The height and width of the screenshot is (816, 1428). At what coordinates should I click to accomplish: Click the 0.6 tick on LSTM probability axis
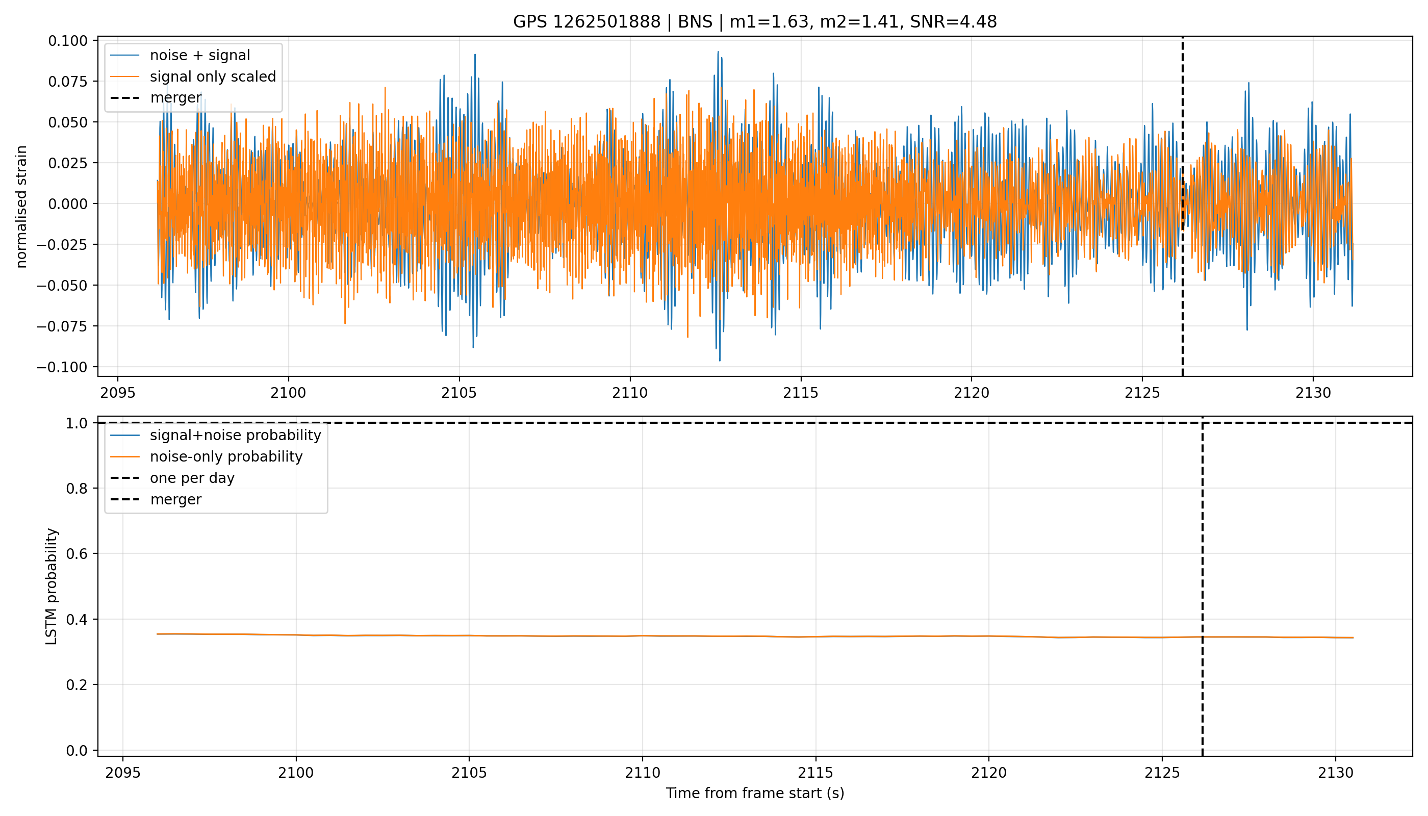77,554
